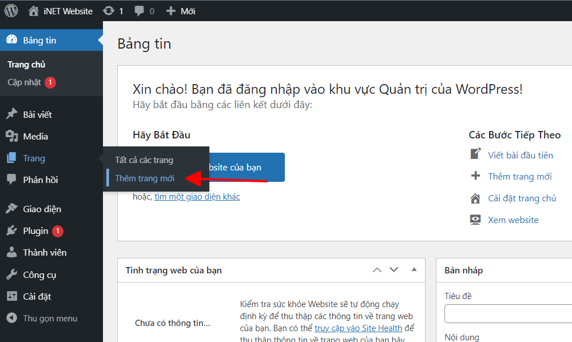Open updates via the refresh icon
Image resolution: width=572 pixels, height=342 pixels.
(108, 11)
